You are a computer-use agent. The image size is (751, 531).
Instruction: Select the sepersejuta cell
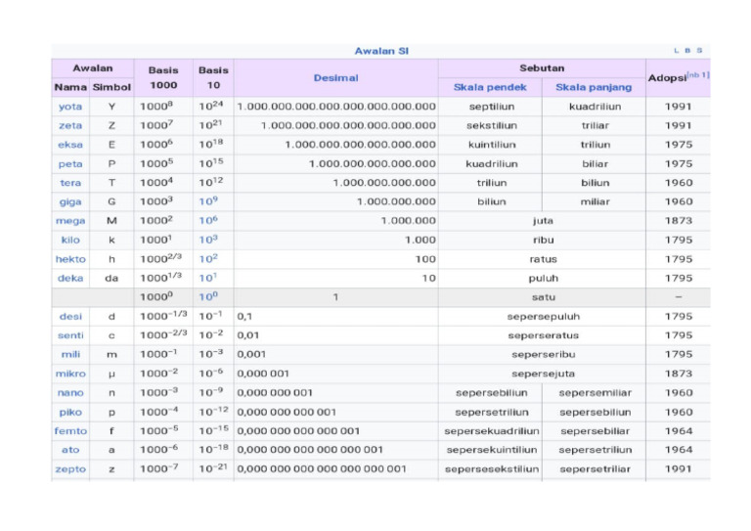[543, 374]
